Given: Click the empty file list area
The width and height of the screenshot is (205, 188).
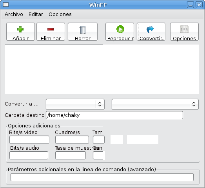Looking at the screenshot, I should 102,69.
